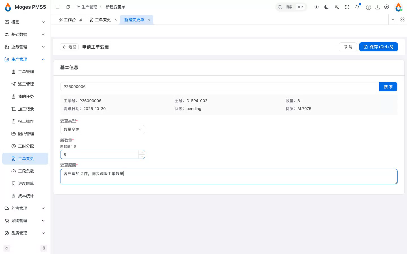The height and width of the screenshot is (254, 407).
Task: Open the user avatar menu
Action: coord(399,7)
